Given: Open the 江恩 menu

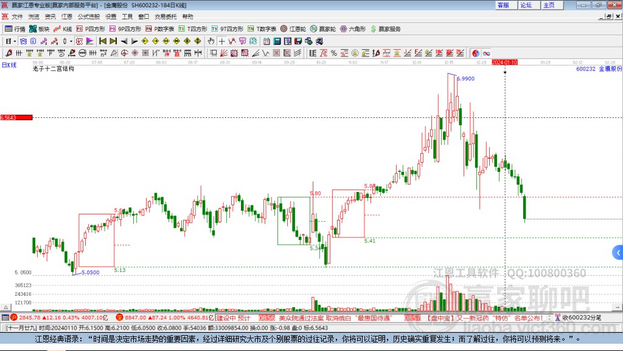Looking at the screenshot, I should coord(67,16).
